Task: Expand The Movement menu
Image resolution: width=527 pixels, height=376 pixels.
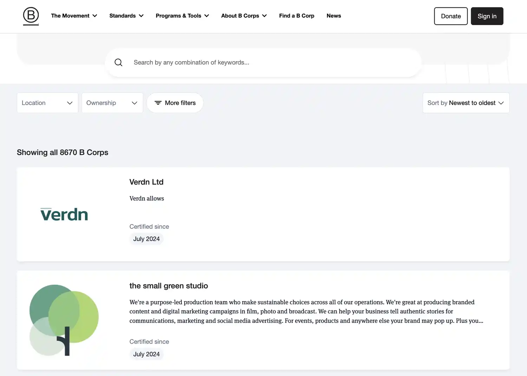Action: pyautogui.click(x=74, y=16)
